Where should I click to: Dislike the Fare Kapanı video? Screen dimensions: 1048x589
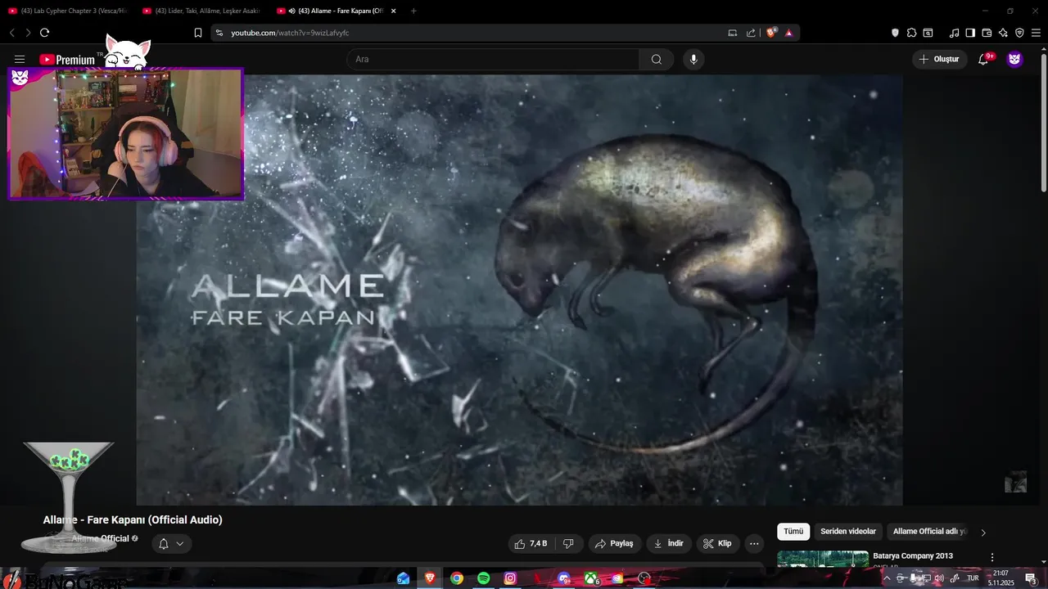point(568,543)
